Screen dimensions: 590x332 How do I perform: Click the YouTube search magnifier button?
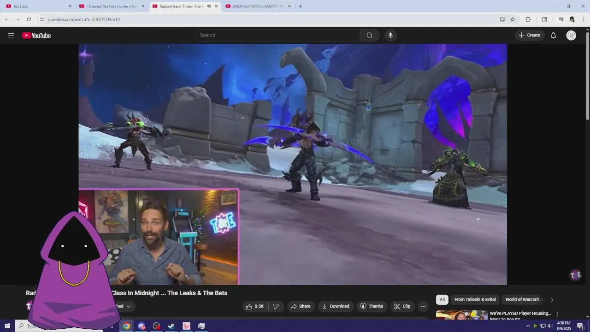click(x=370, y=36)
